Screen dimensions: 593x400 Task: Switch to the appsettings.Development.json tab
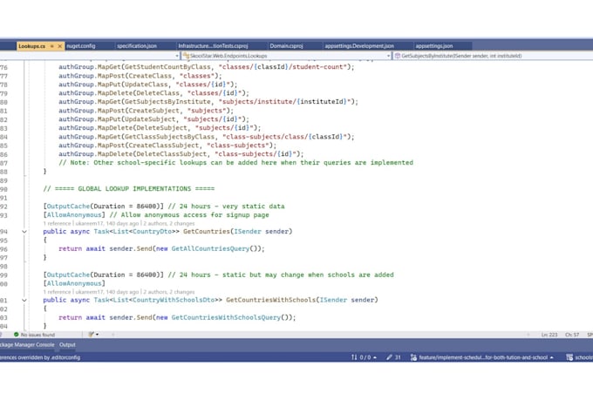coord(359,46)
